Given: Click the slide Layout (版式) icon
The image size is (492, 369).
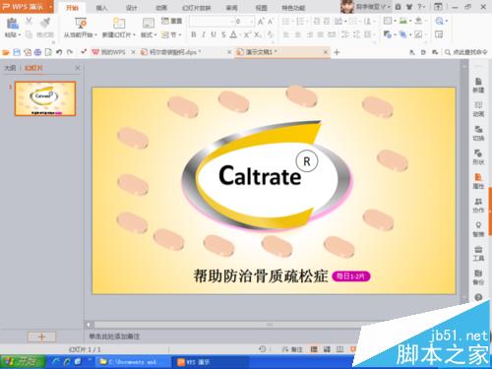Looking at the screenshot, I should click(149, 24).
